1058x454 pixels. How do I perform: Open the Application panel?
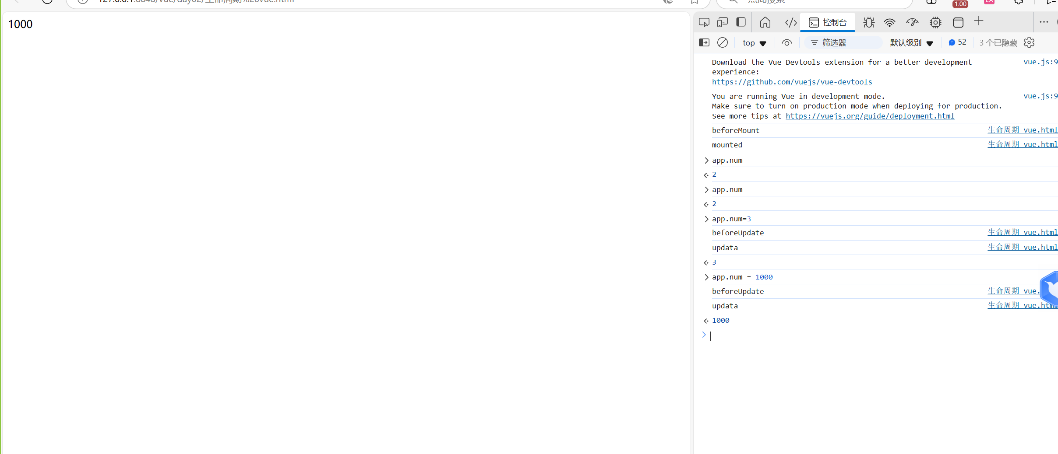click(x=958, y=22)
